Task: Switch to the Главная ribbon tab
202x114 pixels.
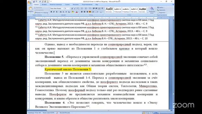Action: [x=36, y=4]
